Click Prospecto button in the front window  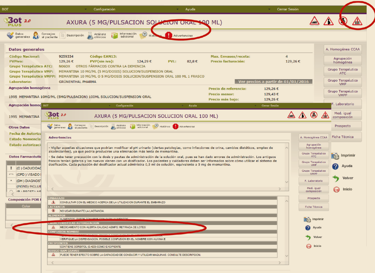coord(314,198)
